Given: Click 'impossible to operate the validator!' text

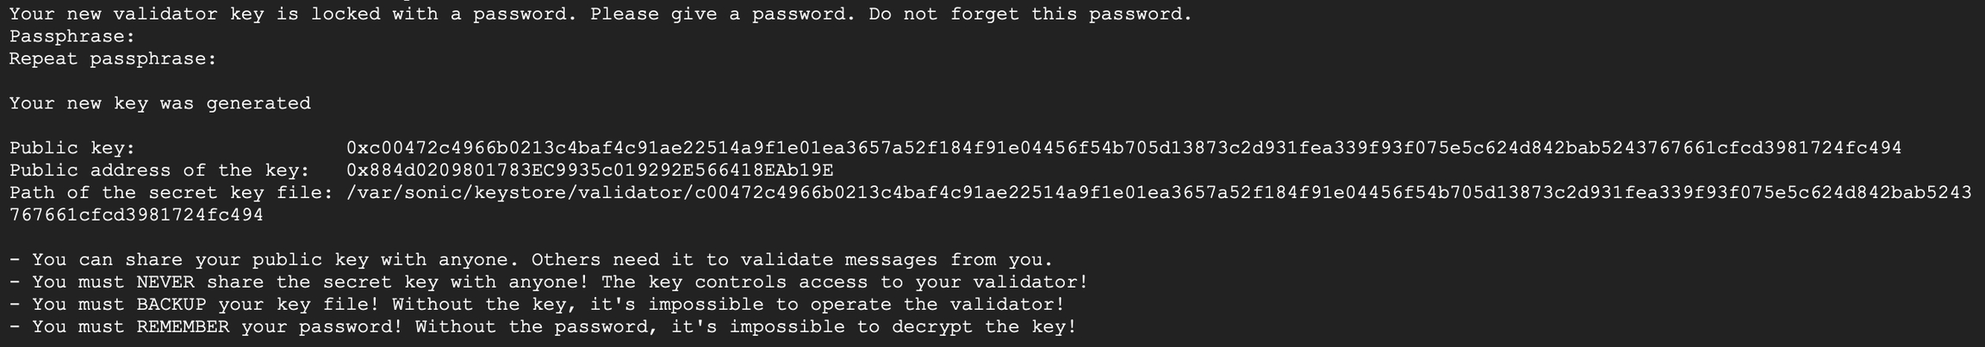Looking at the screenshot, I should [x=856, y=305].
